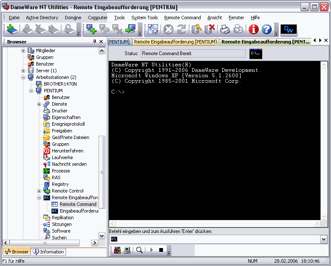Select the Registry tree item
This screenshot has height=266, width=331.
pyautogui.click(x=60, y=184)
